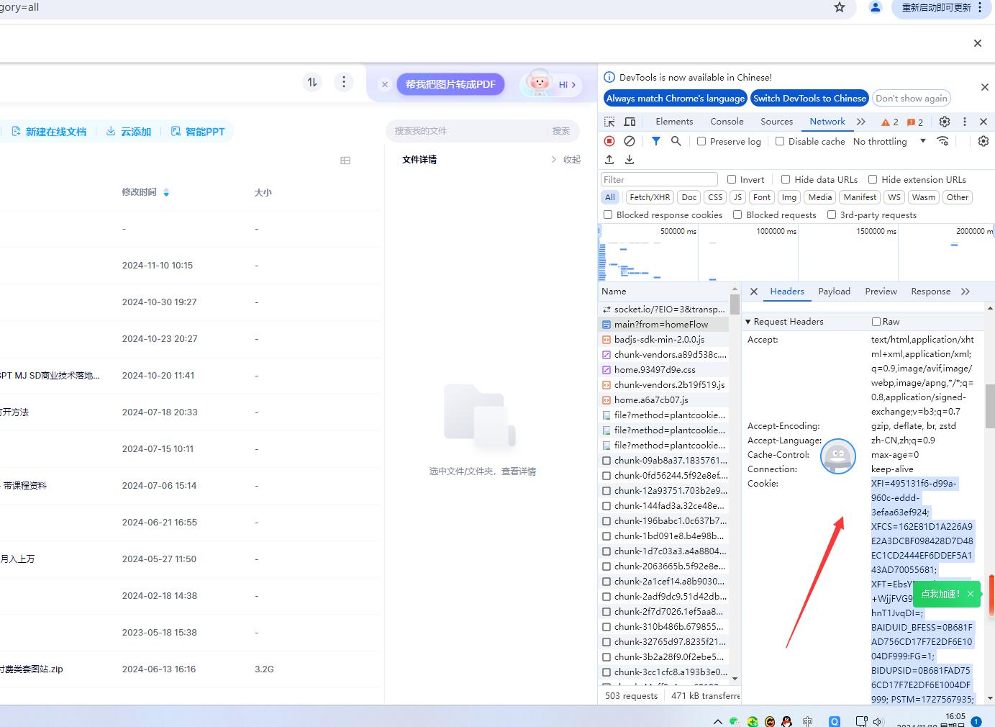Open the network search magnifier
995x727 pixels.
pyautogui.click(x=676, y=141)
